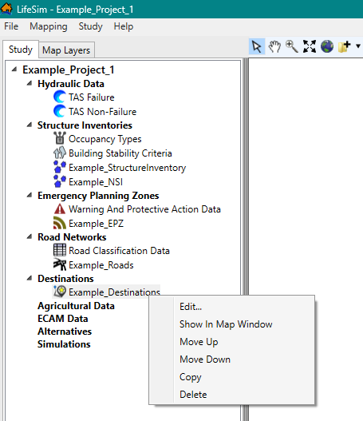
Task: Click the TAS Failure wave icon
Action: 60,97
